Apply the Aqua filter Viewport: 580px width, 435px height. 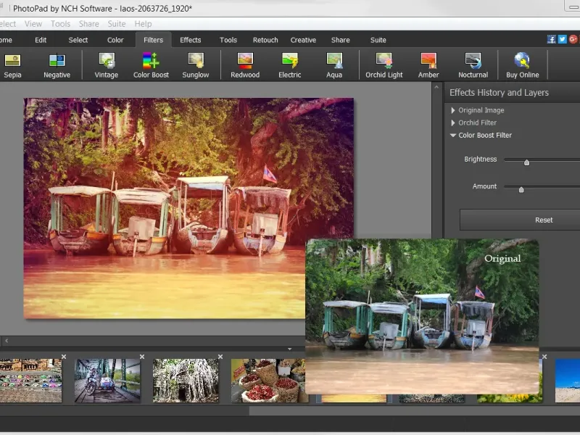334,65
